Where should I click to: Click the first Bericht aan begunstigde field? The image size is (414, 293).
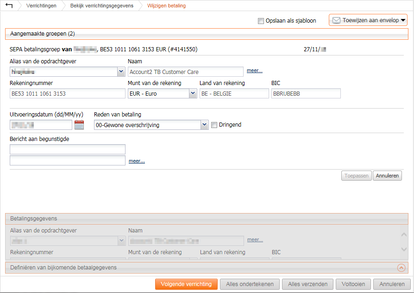tap(67, 149)
